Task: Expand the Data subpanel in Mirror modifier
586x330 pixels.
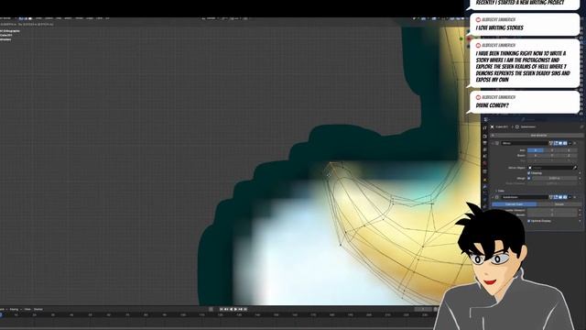Action: pos(496,191)
